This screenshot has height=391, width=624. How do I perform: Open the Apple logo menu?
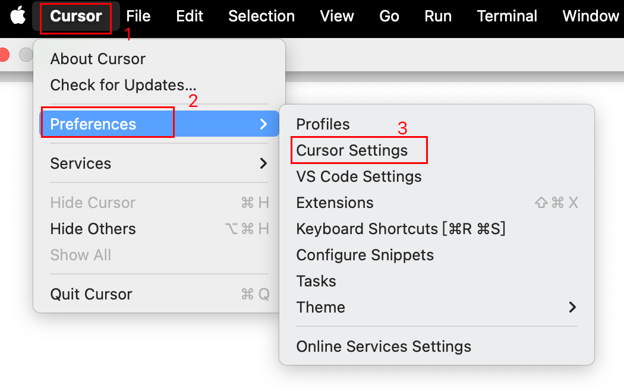pyautogui.click(x=18, y=15)
